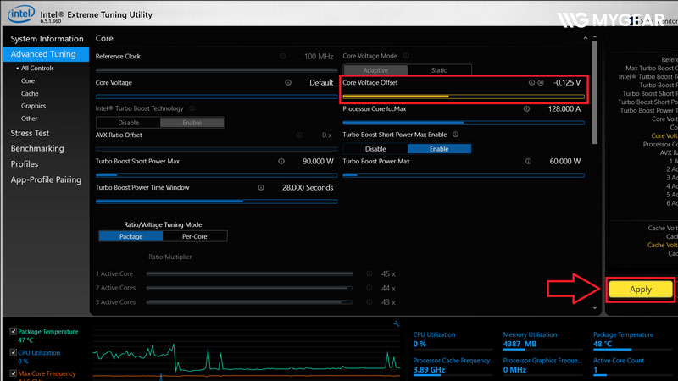Adjust the Core Voltage slider
Viewport: 678px width, 381px height.
tap(217, 97)
